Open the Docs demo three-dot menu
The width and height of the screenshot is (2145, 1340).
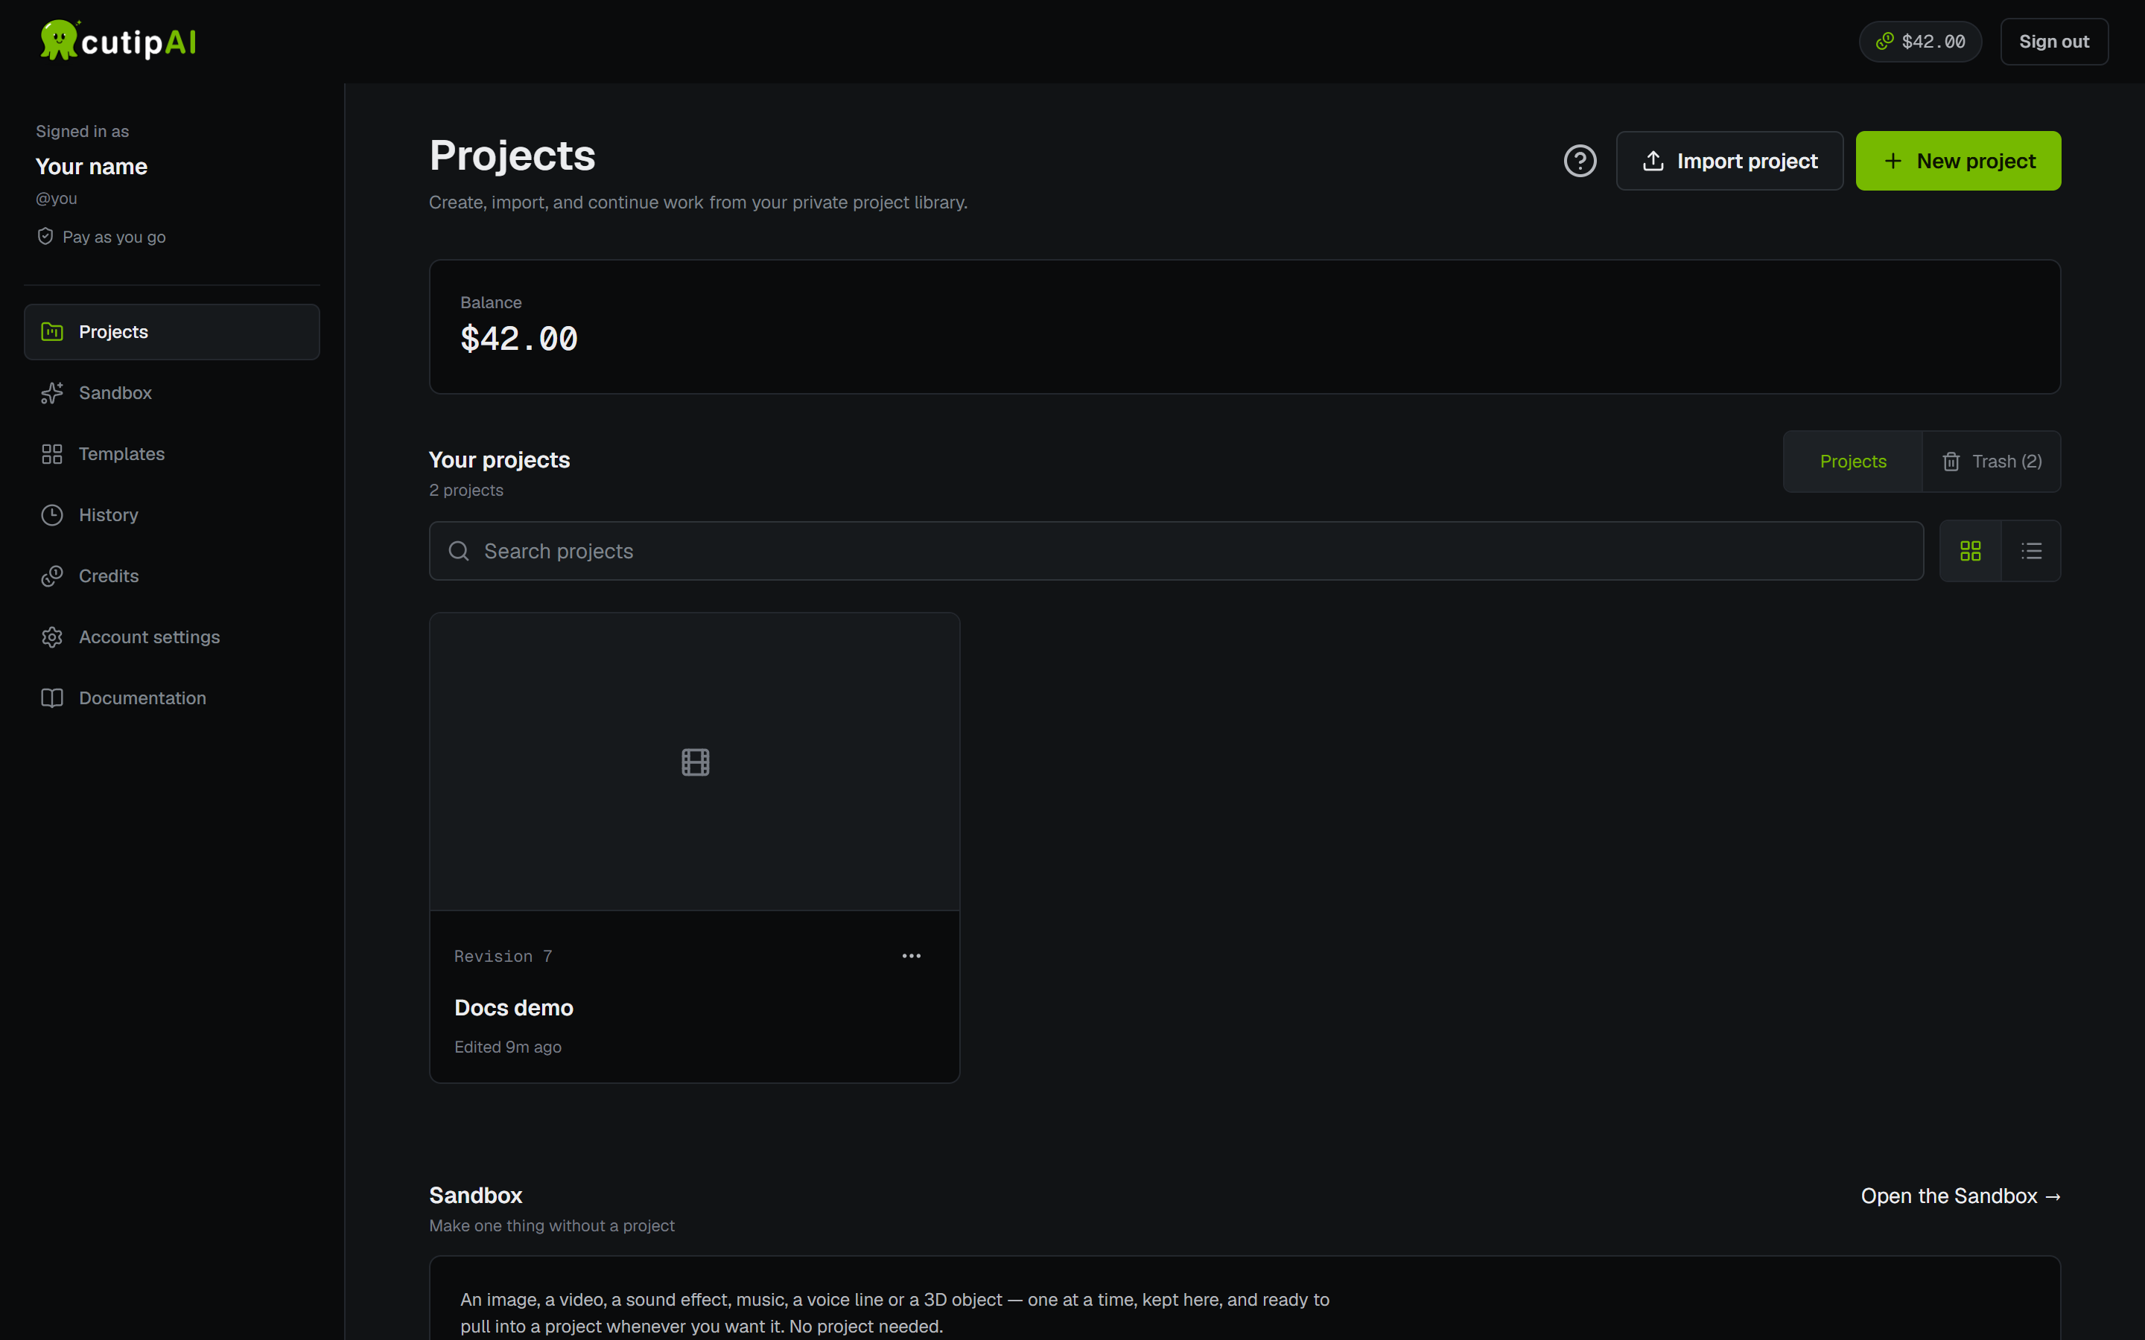pos(911,955)
